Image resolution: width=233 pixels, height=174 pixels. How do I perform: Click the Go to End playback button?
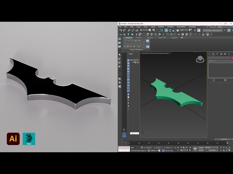pyautogui.click(x=190, y=148)
